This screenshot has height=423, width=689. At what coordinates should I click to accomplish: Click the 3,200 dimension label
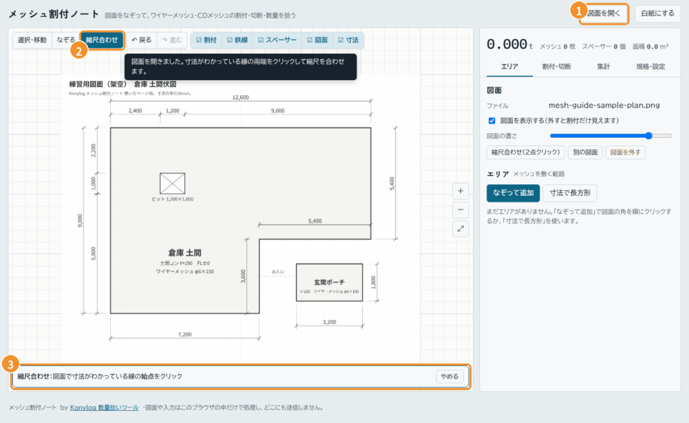(x=329, y=322)
